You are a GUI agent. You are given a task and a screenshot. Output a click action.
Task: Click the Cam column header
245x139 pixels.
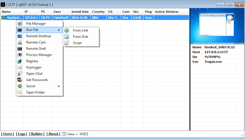click(126, 12)
